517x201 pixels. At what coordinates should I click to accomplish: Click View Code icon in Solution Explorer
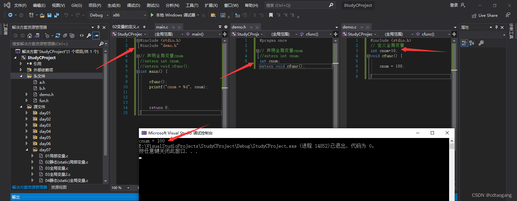tap(82, 36)
